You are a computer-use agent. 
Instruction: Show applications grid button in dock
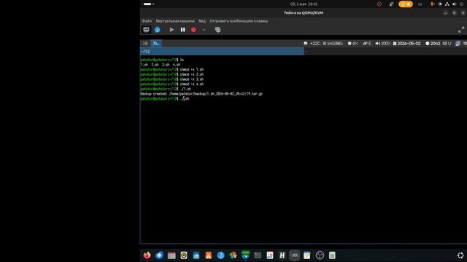pos(460,255)
